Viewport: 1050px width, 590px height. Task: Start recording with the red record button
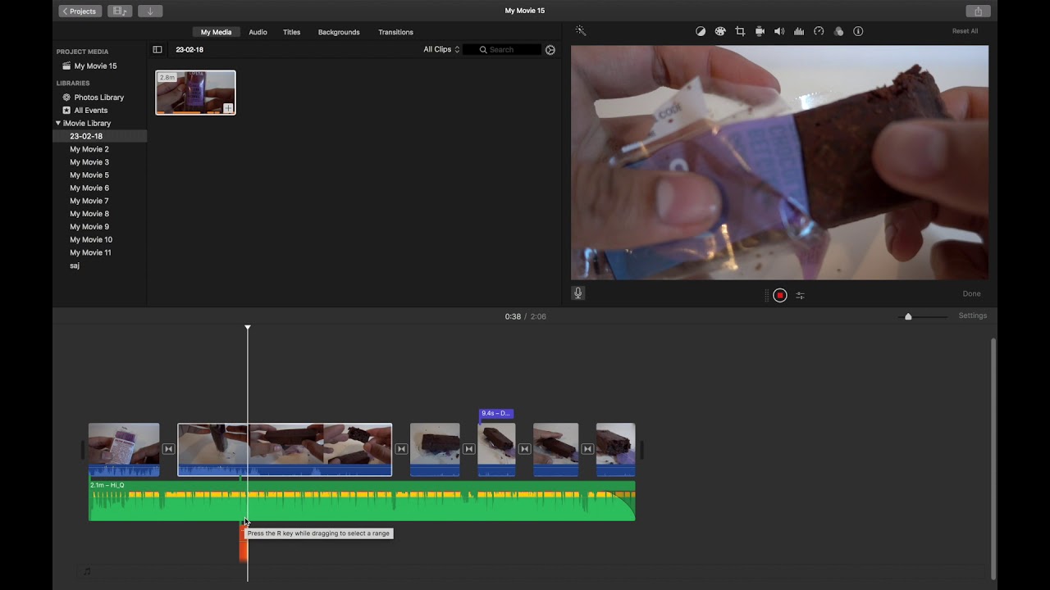780,295
